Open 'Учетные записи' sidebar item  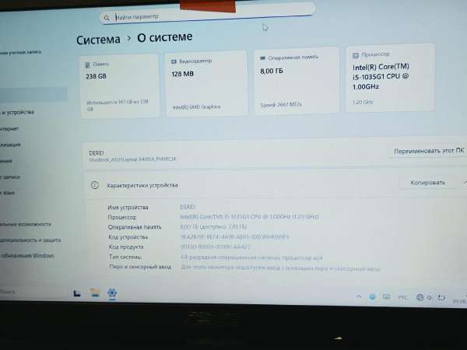coord(10,177)
